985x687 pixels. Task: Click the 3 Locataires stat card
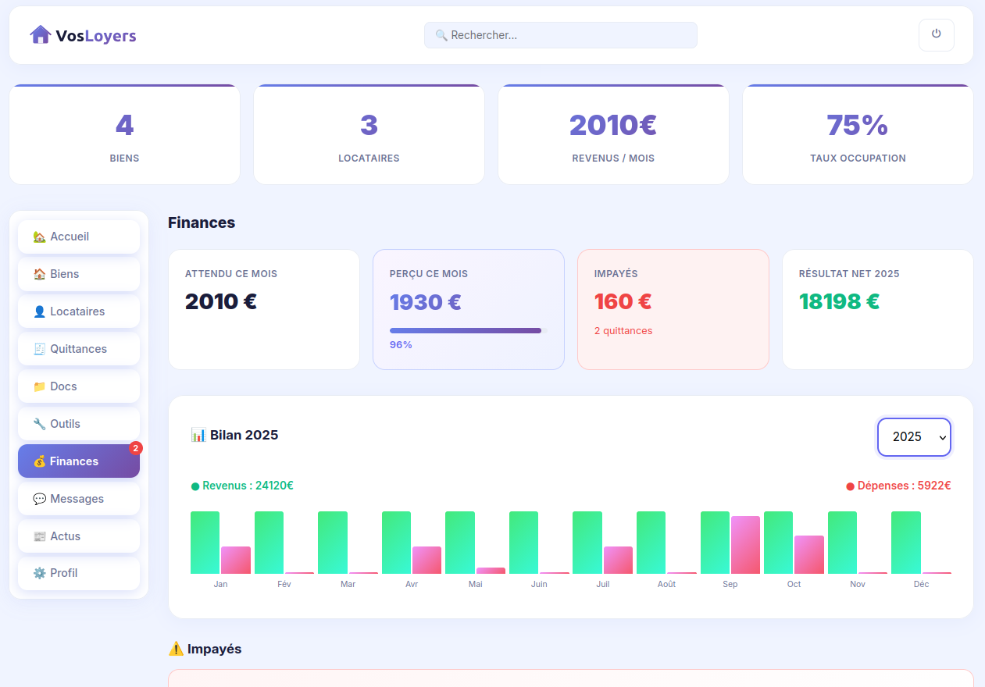pos(369,134)
